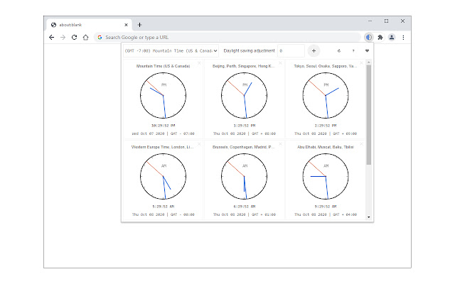Remove the Brussels, Copenhagen clock
The image size is (455, 284).
click(x=280, y=143)
